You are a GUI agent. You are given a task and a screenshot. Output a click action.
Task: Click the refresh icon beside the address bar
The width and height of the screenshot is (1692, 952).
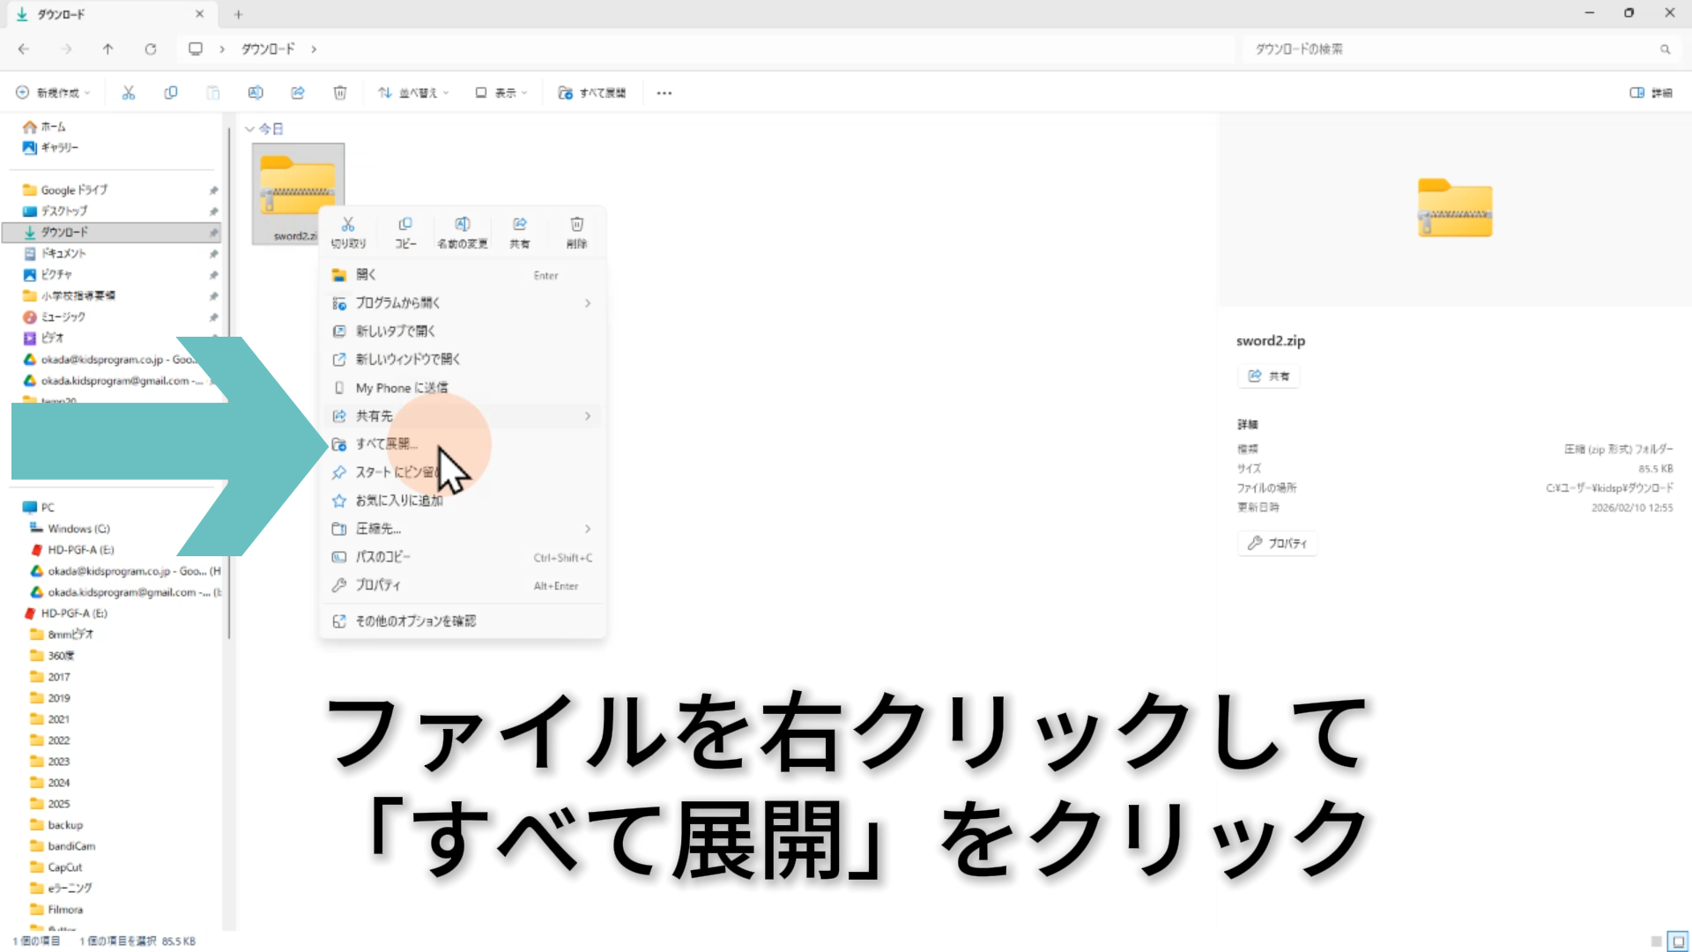point(151,49)
